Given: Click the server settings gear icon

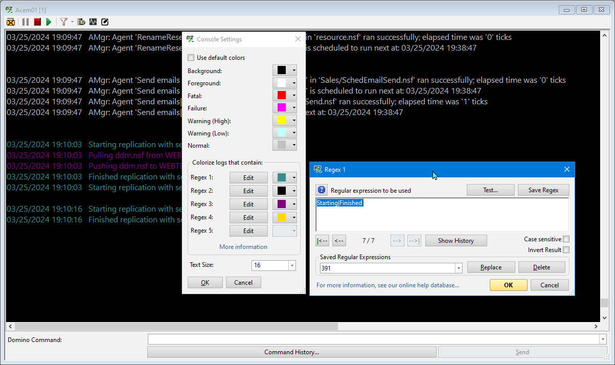Looking at the screenshot, I should (81, 22).
